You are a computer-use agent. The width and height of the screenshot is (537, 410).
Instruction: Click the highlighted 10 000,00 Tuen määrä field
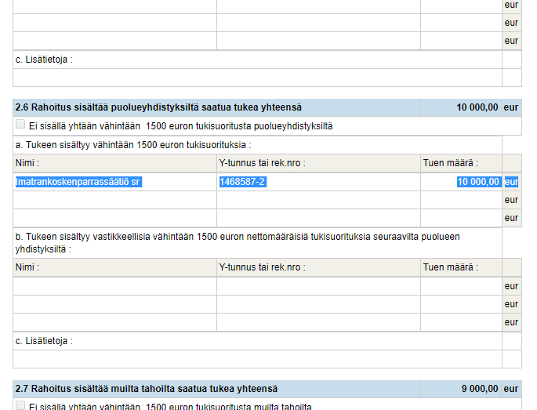(461, 182)
